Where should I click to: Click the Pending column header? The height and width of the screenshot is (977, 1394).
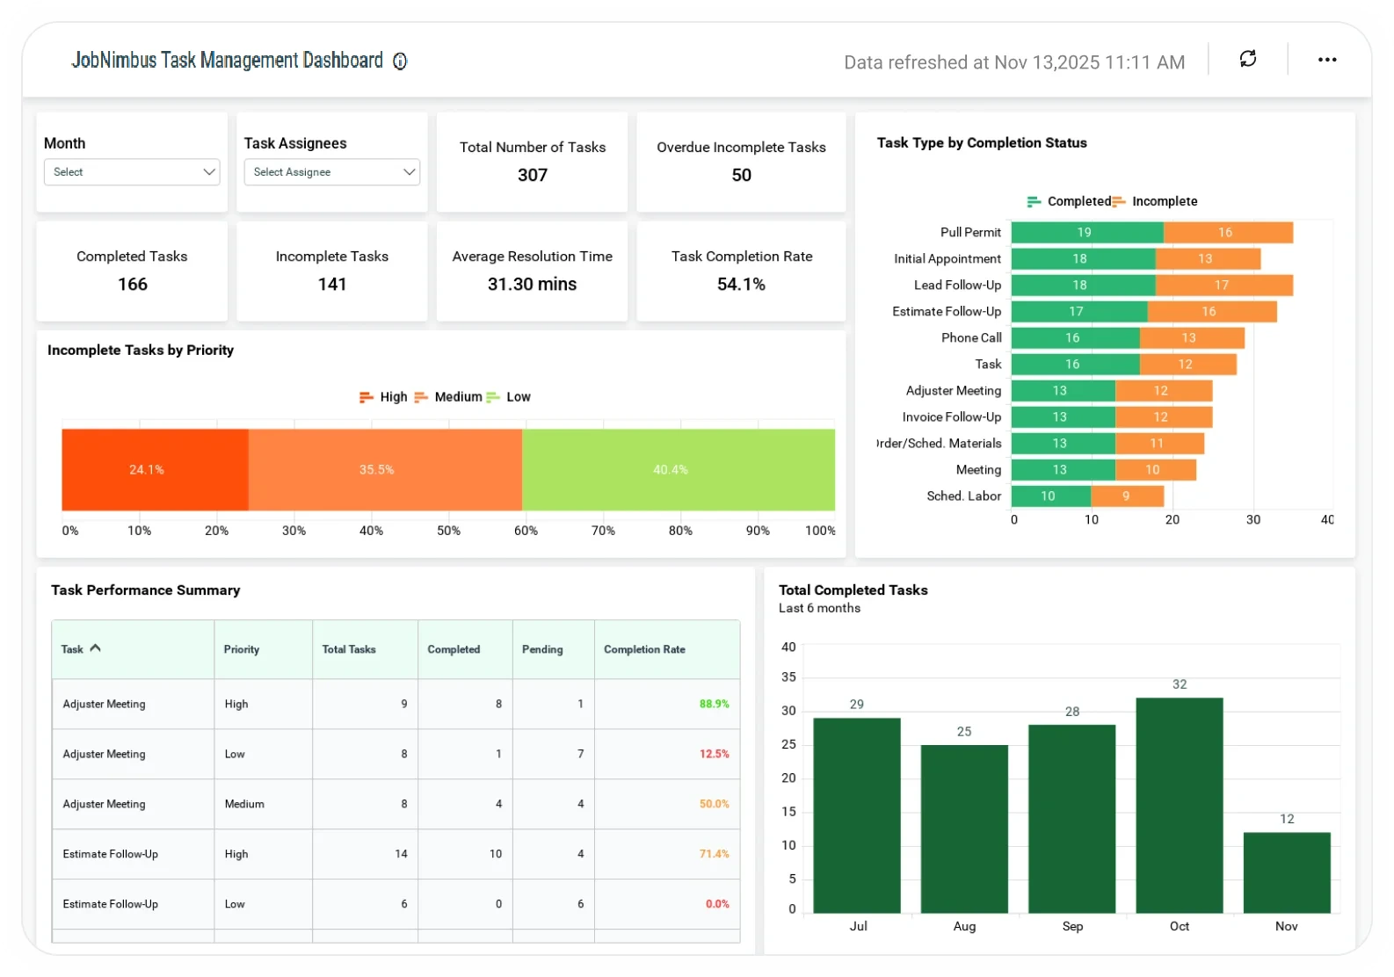(x=554, y=649)
